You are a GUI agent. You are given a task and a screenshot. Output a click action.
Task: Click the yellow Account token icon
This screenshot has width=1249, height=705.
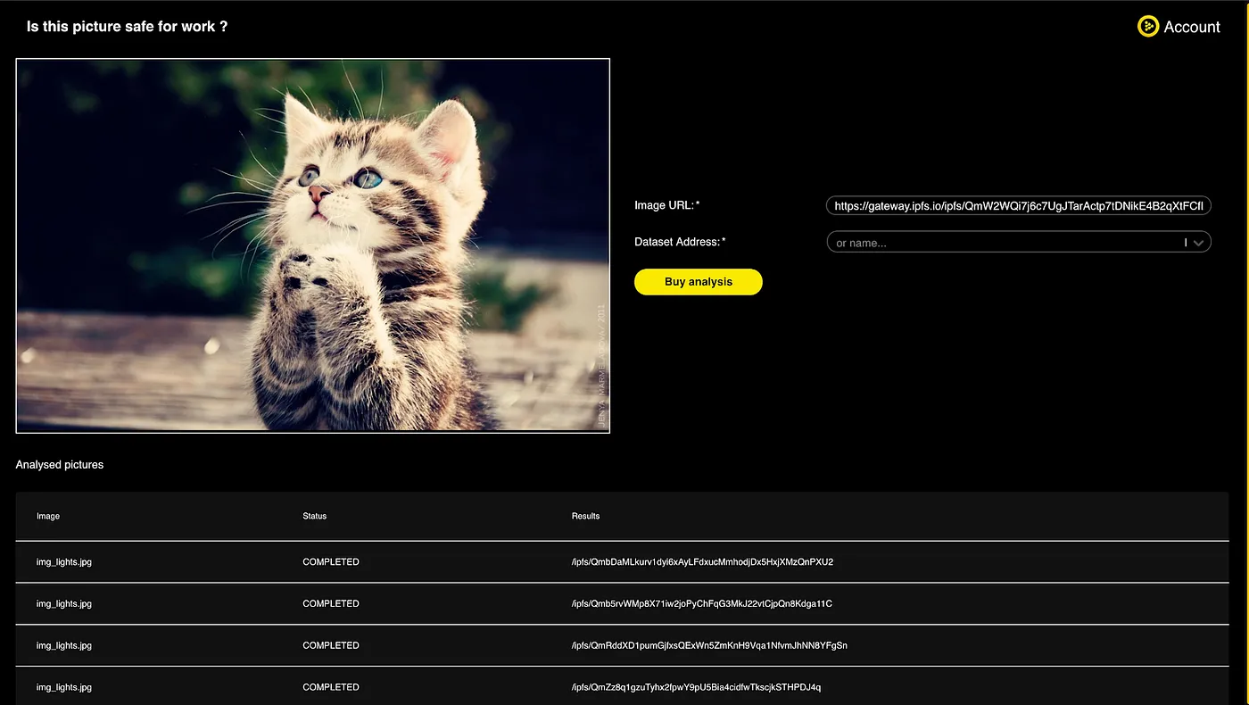[x=1147, y=26]
